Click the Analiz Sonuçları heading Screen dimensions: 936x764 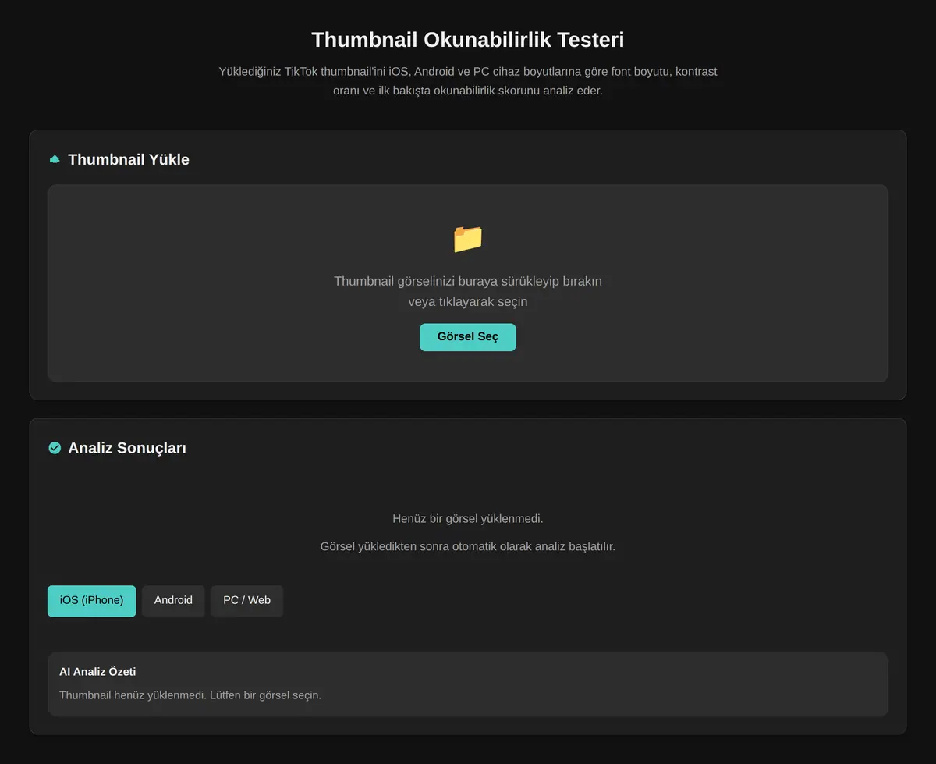pyautogui.click(x=127, y=448)
